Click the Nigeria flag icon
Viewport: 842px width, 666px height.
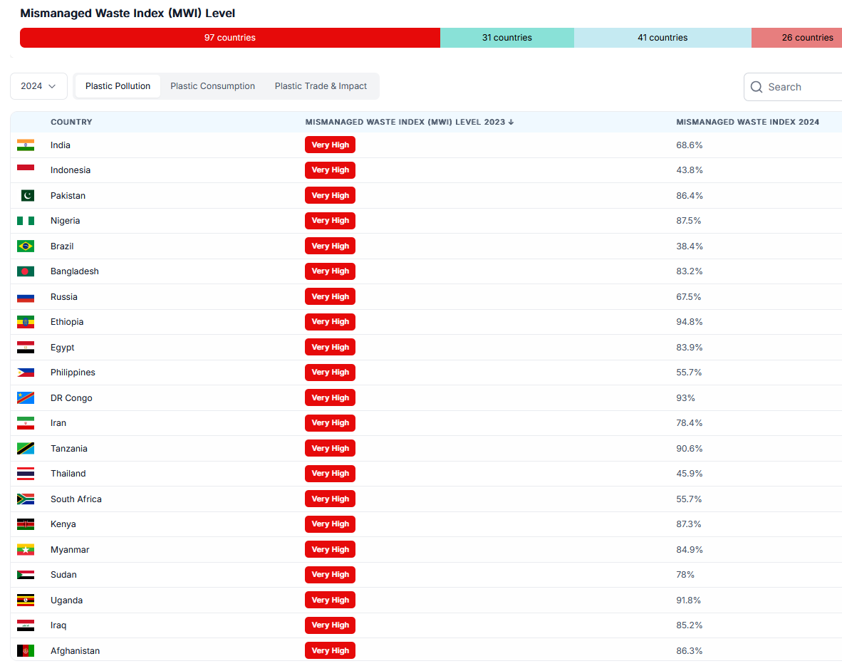point(25,221)
